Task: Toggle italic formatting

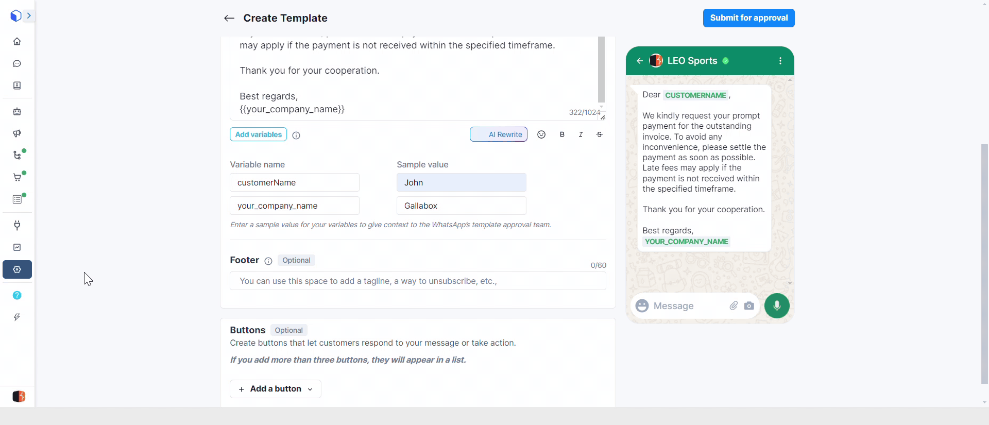Action: click(x=581, y=134)
